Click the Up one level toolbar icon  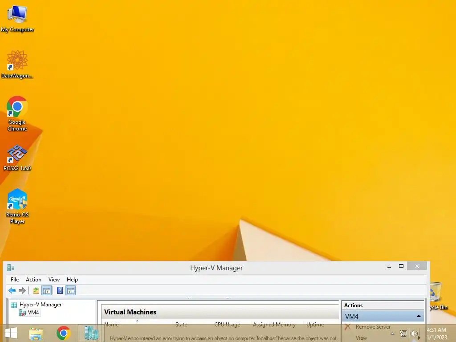pyautogui.click(x=36, y=290)
